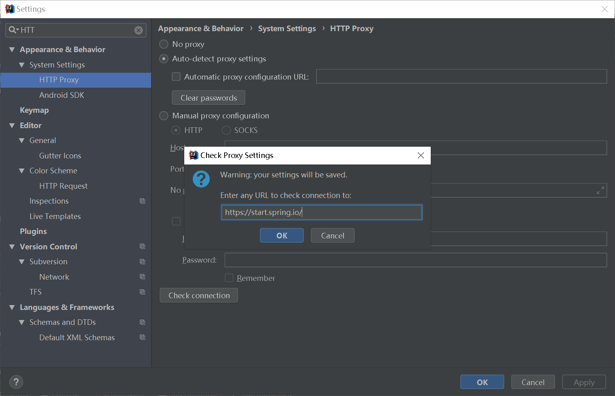Click the shared-settings icon next to Inspections

[x=142, y=201]
